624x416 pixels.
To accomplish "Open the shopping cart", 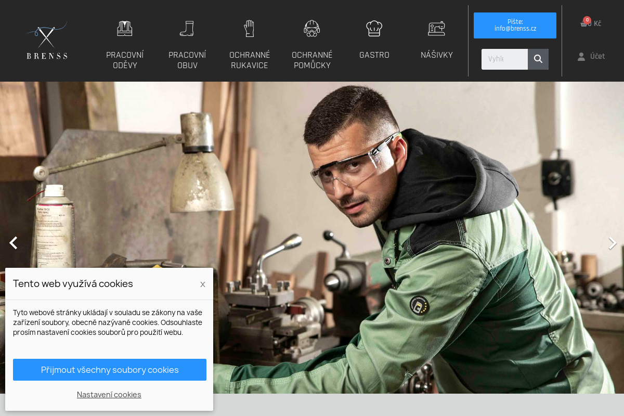I will point(590,23).
